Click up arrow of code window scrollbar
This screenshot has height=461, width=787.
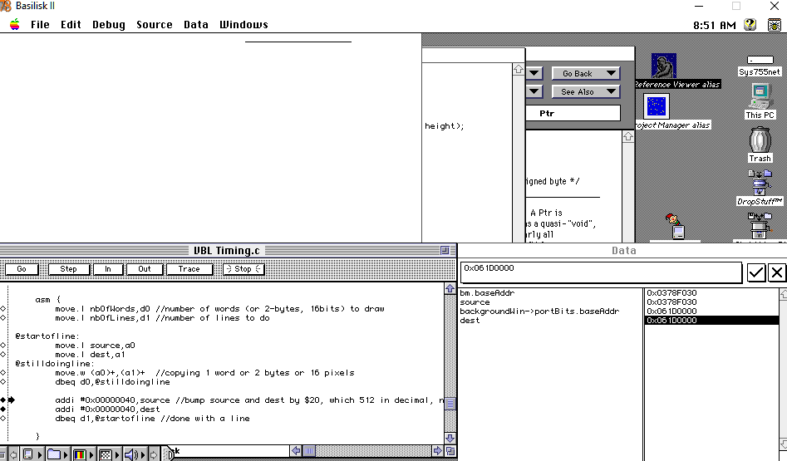(450, 288)
